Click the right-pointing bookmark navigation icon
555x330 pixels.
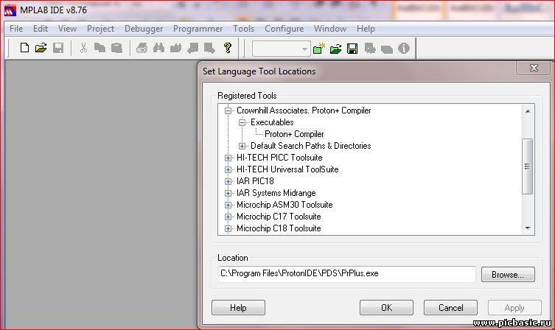(x=209, y=48)
